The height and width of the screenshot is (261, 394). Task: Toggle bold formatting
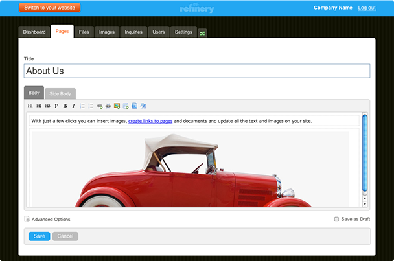pyautogui.click(x=65, y=106)
